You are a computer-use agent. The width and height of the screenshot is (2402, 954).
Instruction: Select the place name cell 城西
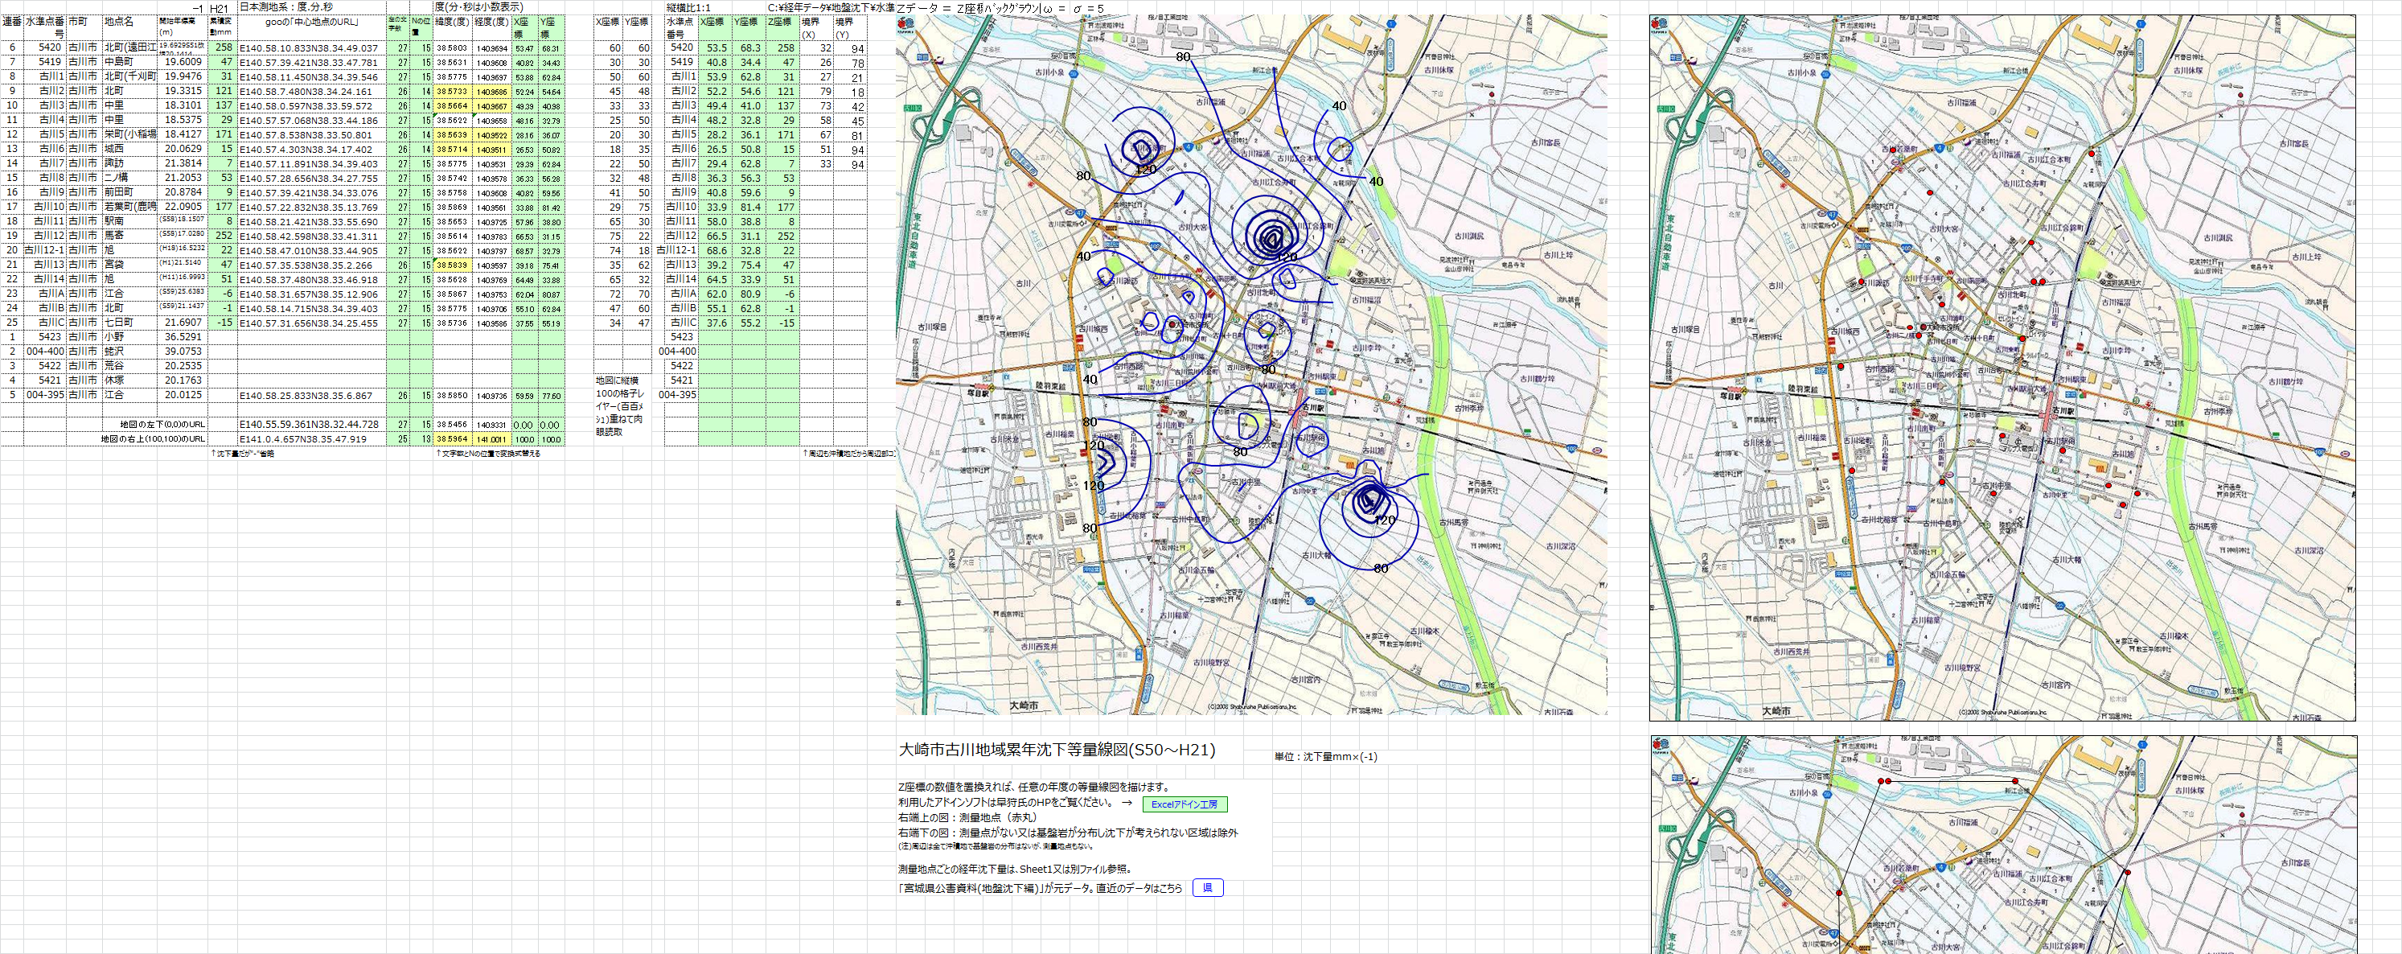tap(129, 149)
